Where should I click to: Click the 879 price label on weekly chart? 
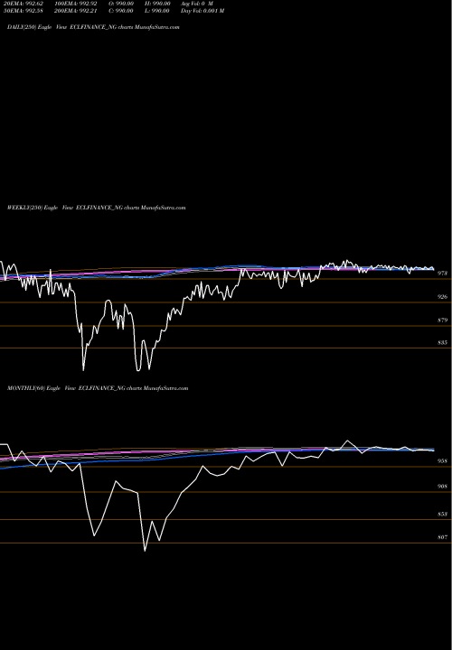pos(442,320)
